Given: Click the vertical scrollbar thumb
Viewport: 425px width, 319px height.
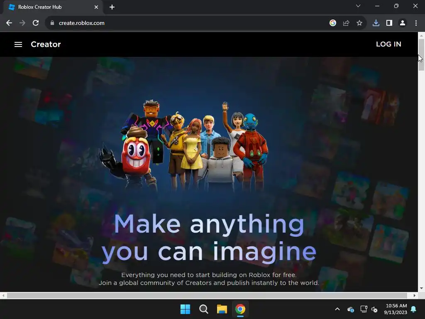Looking at the screenshot, I should point(421,55).
